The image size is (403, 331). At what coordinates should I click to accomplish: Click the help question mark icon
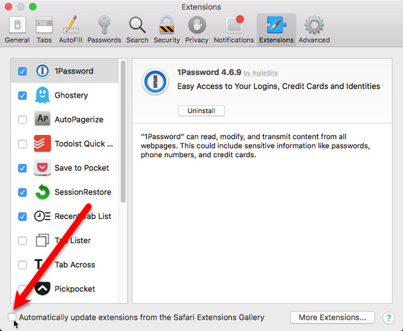(389, 318)
